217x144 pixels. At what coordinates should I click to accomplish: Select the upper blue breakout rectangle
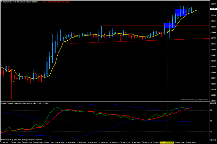(x=181, y=13)
